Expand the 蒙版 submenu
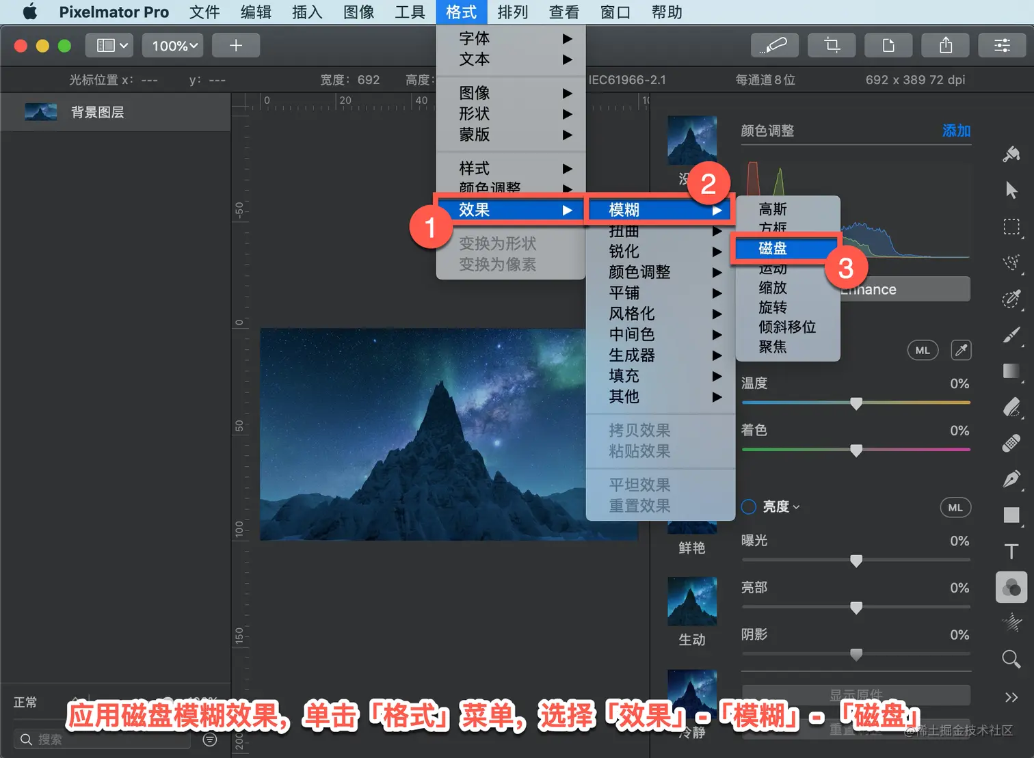The image size is (1034, 758). tap(511, 135)
